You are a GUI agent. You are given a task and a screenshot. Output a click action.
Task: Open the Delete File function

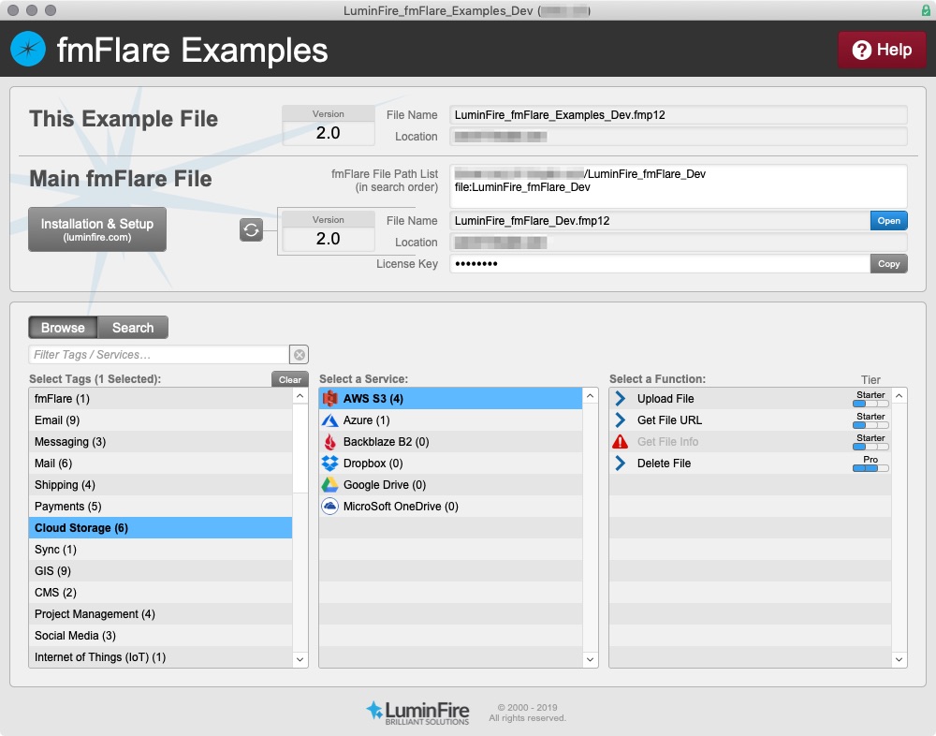tap(751, 463)
